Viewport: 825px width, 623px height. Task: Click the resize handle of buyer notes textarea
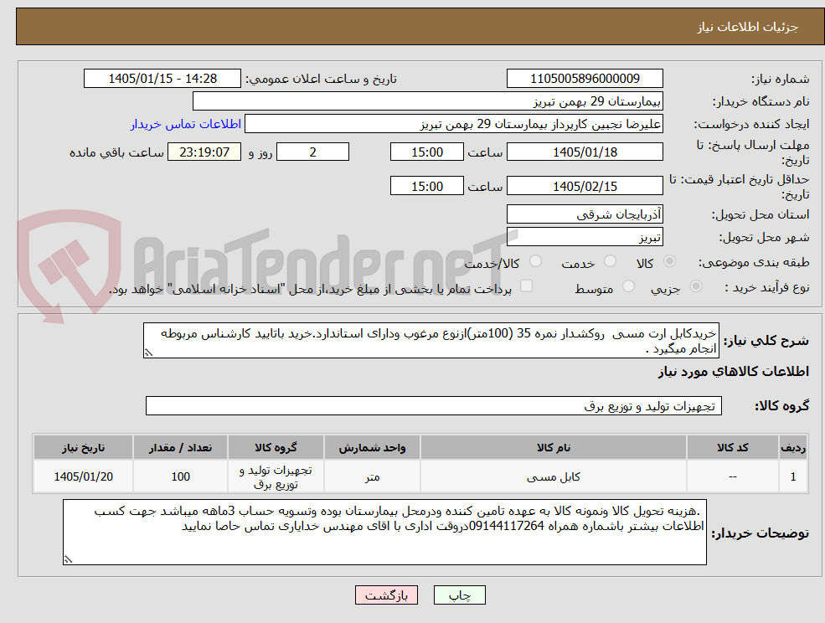68,559
